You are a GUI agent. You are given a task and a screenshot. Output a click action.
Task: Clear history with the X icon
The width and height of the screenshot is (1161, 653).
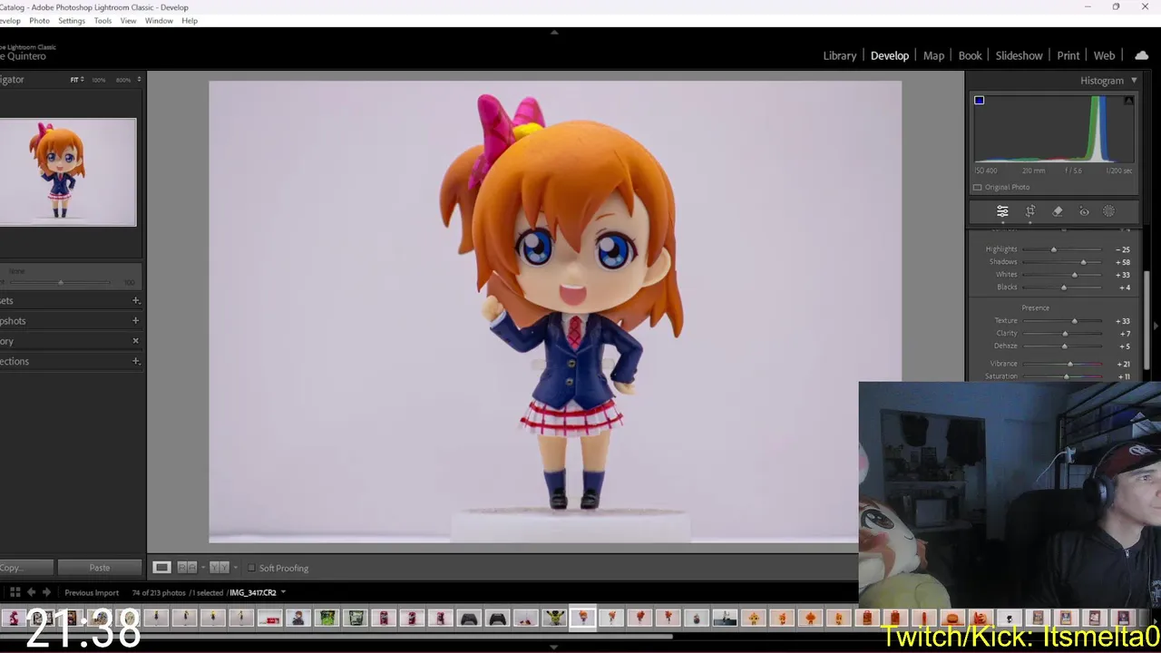(x=135, y=341)
